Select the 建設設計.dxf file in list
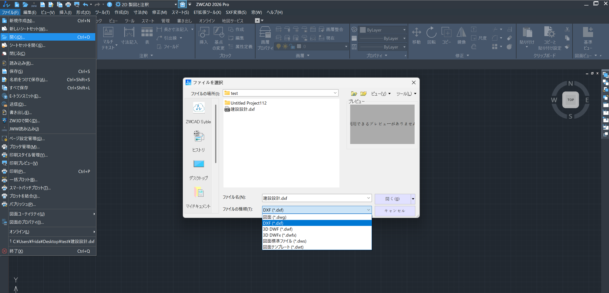Screen dimensions: 609x293 click(242, 109)
